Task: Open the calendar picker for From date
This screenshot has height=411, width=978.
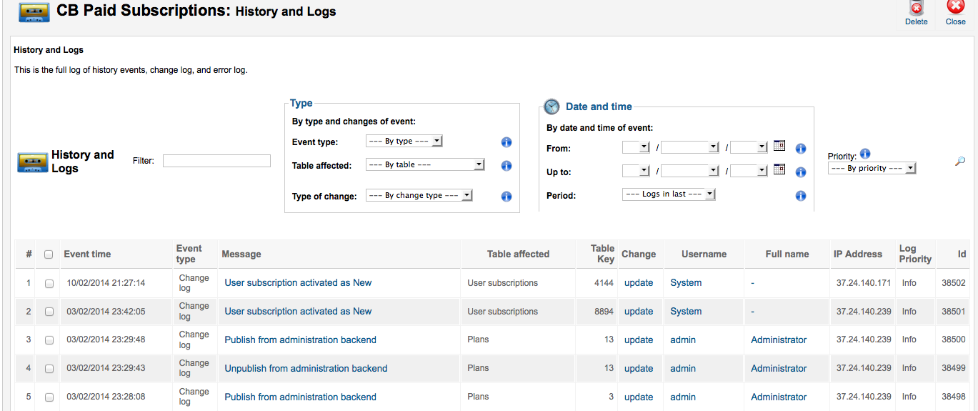Action: click(x=779, y=146)
